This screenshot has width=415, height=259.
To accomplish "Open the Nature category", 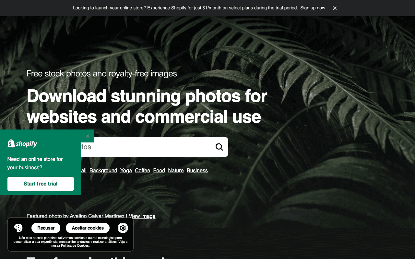I will pyautogui.click(x=176, y=171).
